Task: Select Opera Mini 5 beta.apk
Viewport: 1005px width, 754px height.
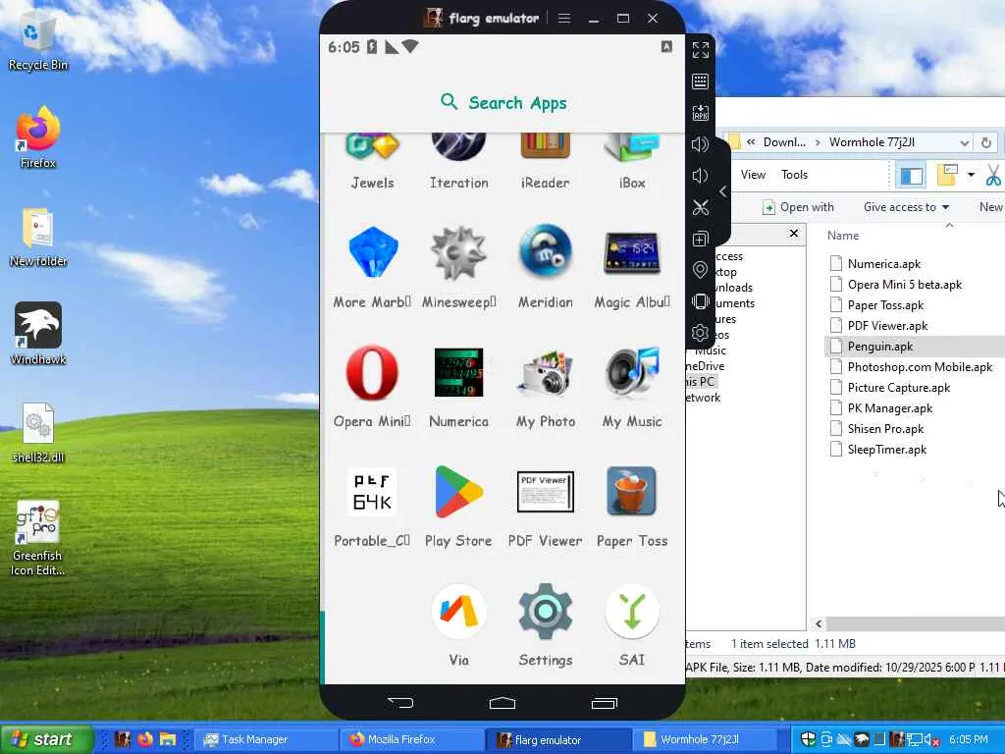Action: tap(904, 284)
